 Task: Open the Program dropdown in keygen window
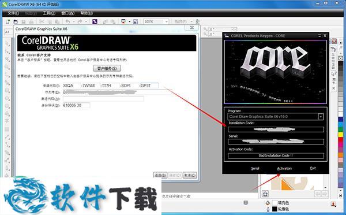click(321, 117)
